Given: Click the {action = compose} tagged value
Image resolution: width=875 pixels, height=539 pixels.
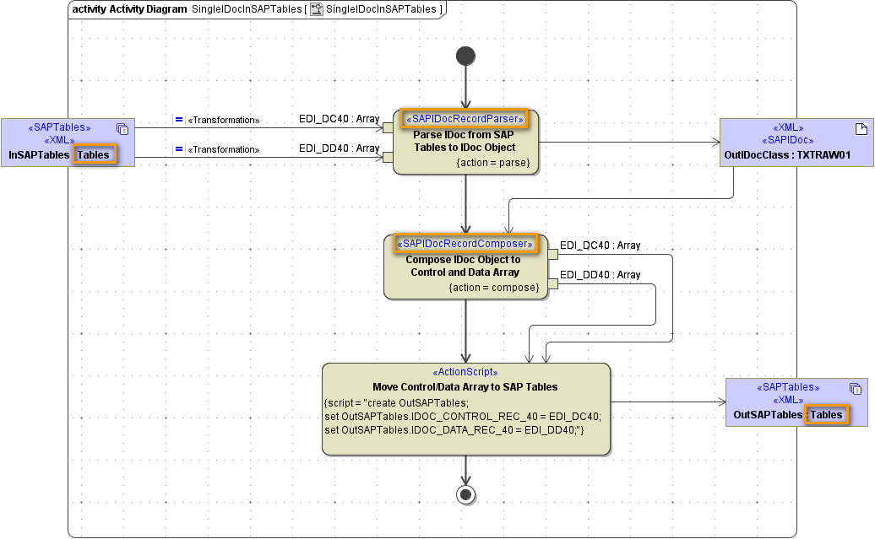Looking at the screenshot, I should point(494,288).
